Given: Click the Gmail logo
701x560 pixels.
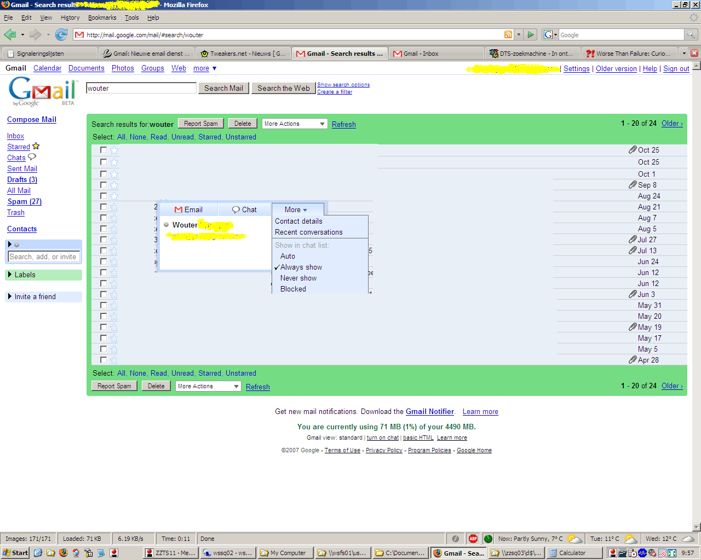Looking at the screenshot, I should pyautogui.click(x=42, y=91).
